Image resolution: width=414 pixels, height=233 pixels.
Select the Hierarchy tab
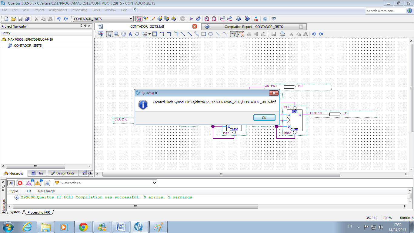click(x=14, y=173)
